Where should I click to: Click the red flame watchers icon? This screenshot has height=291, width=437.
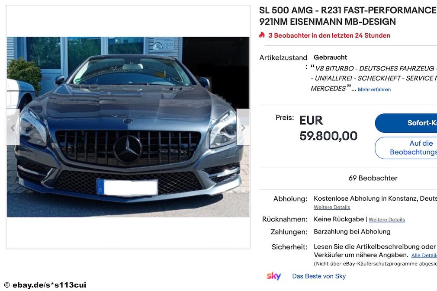coord(262,35)
